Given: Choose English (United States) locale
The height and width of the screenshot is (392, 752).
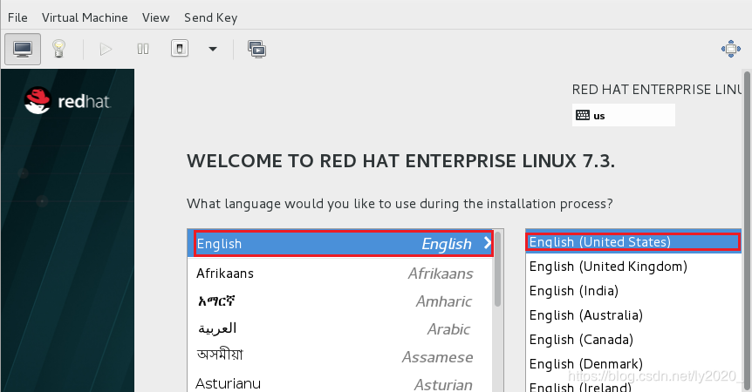Looking at the screenshot, I should click(x=633, y=241).
